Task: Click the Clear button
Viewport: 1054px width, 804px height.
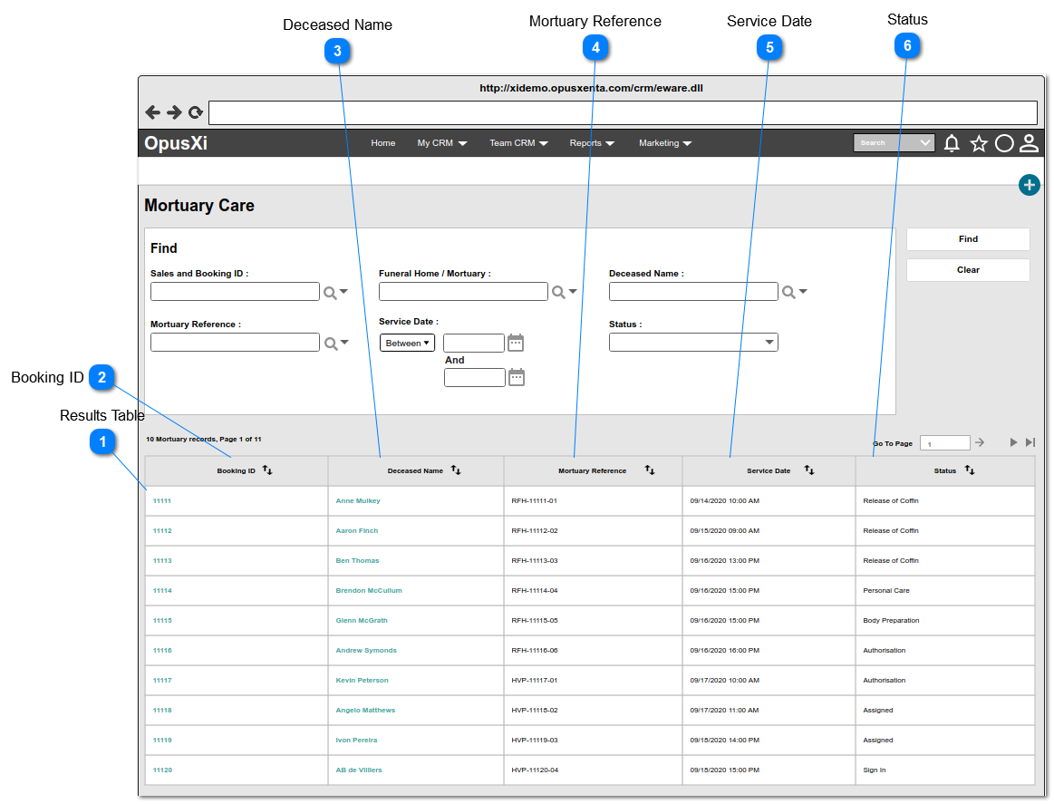Action: click(968, 270)
